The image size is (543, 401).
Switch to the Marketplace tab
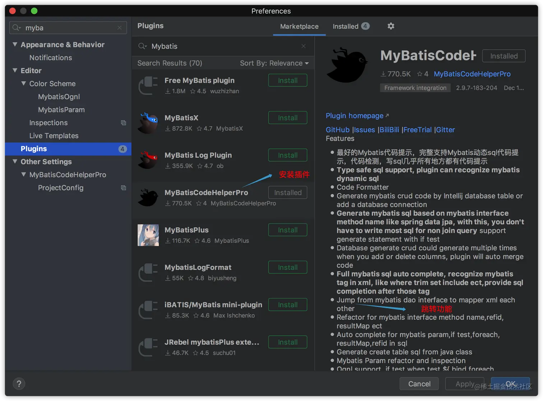pyautogui.click(x=299, y=27)
